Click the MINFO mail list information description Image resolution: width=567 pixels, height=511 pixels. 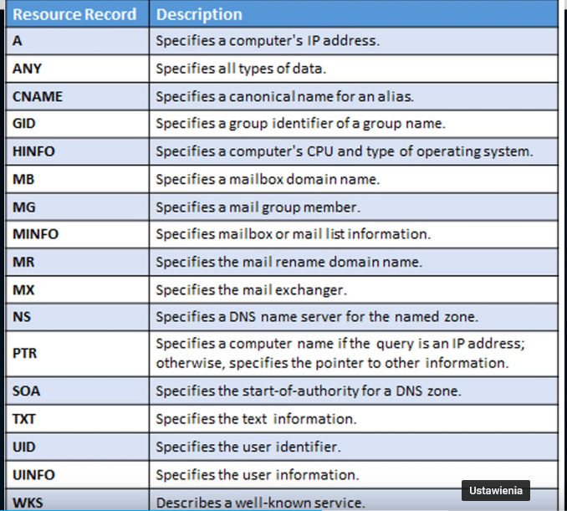294,234
